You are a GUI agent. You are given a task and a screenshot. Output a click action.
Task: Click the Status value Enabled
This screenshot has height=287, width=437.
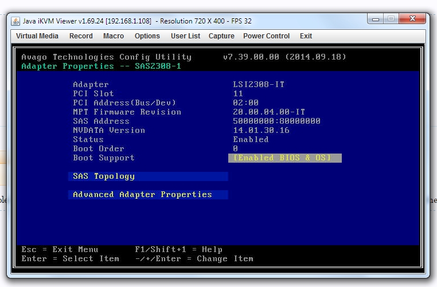pyautogui.click(x=251, y=139)
